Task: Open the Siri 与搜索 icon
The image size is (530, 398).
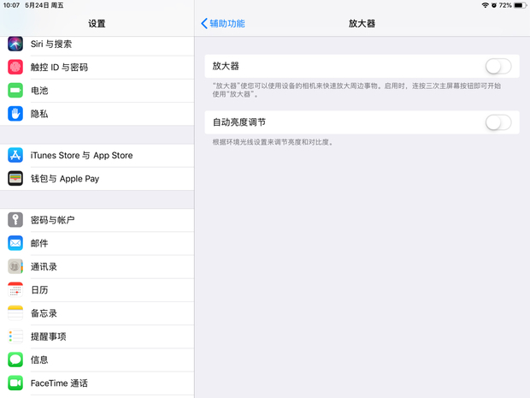Action: (x=15, y=44)
